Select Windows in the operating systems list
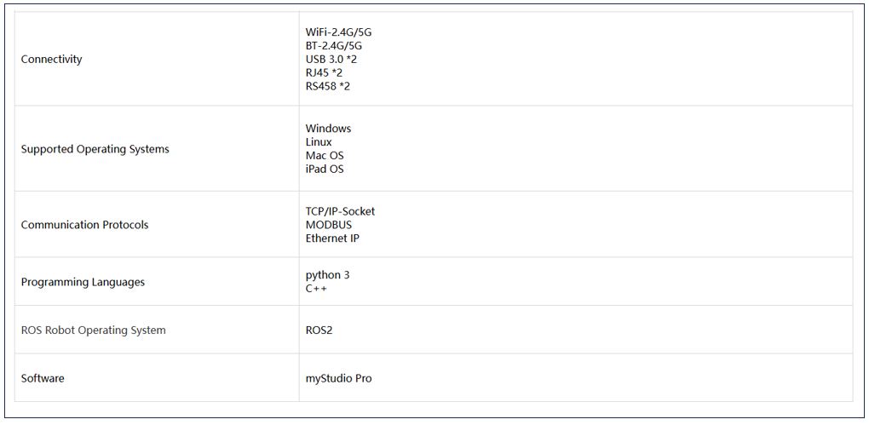The image size is (869, 425). (x=328, y=129)
